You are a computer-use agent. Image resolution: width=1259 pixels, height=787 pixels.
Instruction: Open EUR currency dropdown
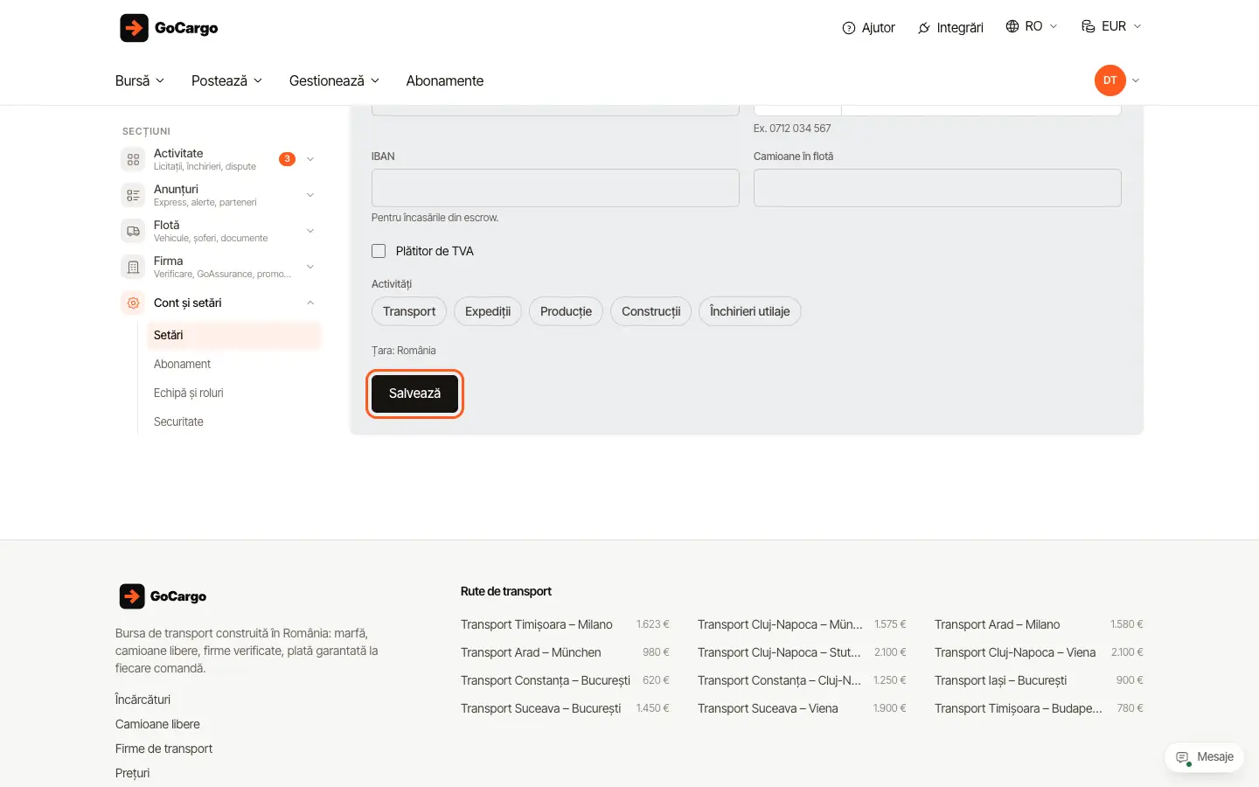[x=1111, y=26]
